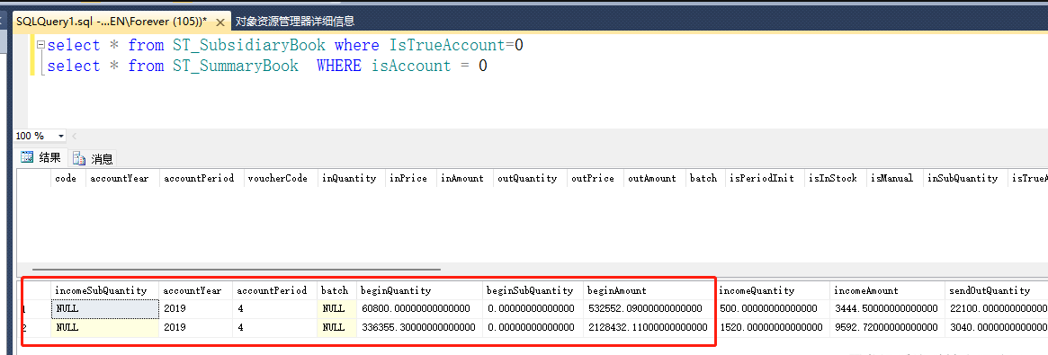Screen dimensions: 1048x355
Task: Select row 2 header in lower grid
Action: tap(35, 328)
